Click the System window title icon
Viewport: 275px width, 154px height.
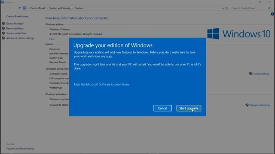click(x=3, y=2)
